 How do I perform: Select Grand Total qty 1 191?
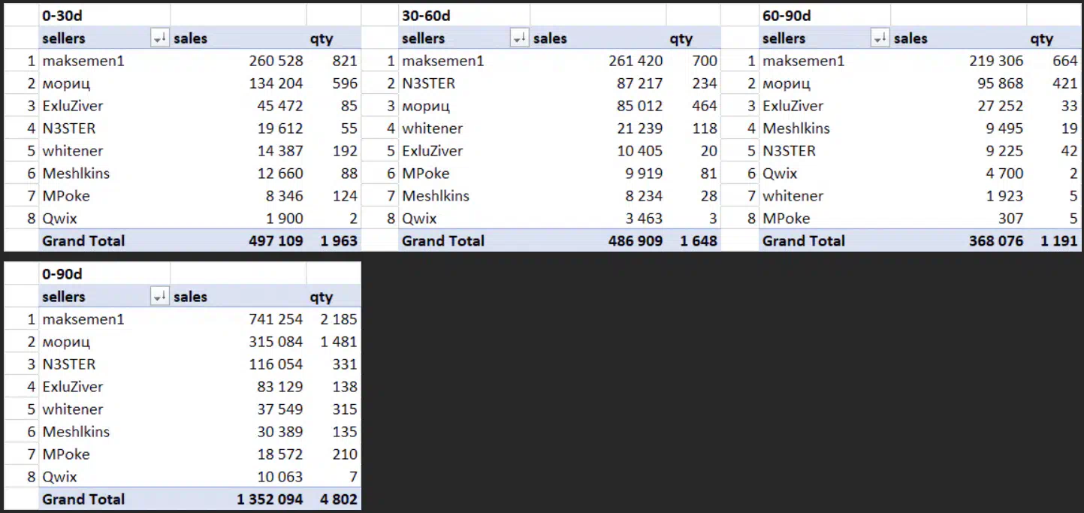click(1060, 241)
